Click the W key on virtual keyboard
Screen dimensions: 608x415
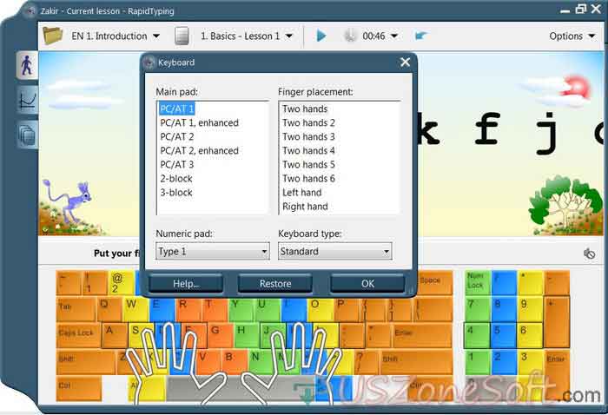pos(135,310)
